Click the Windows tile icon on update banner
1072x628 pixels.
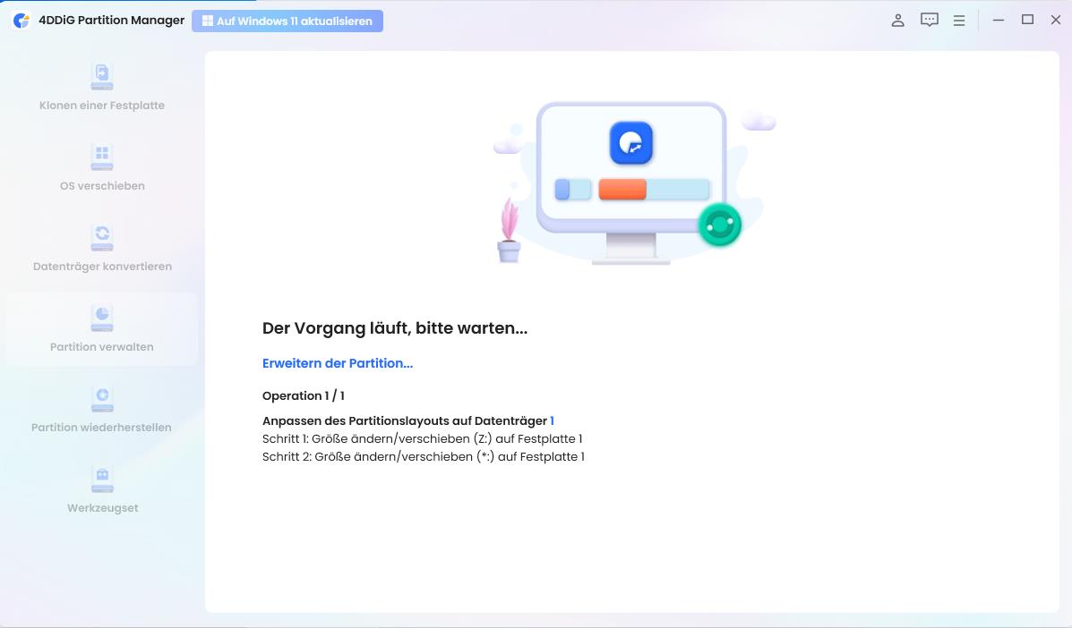click(209, 21)
